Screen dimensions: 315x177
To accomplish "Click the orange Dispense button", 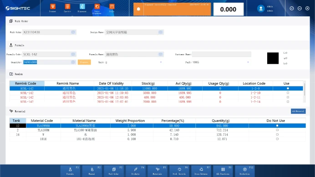I will pyautogui.click(x=84, y=62).
